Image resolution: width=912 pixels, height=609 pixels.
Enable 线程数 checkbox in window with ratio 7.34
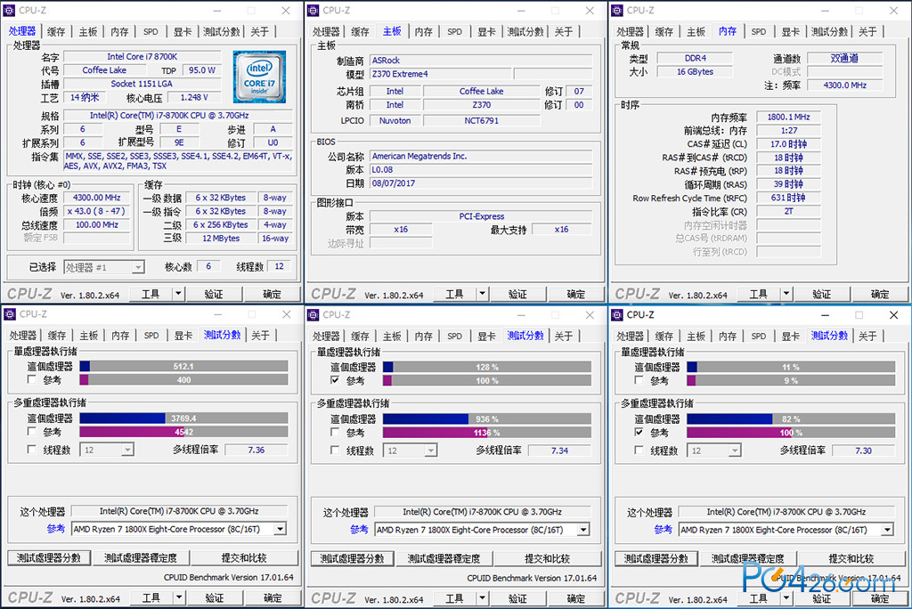(335, 450)
